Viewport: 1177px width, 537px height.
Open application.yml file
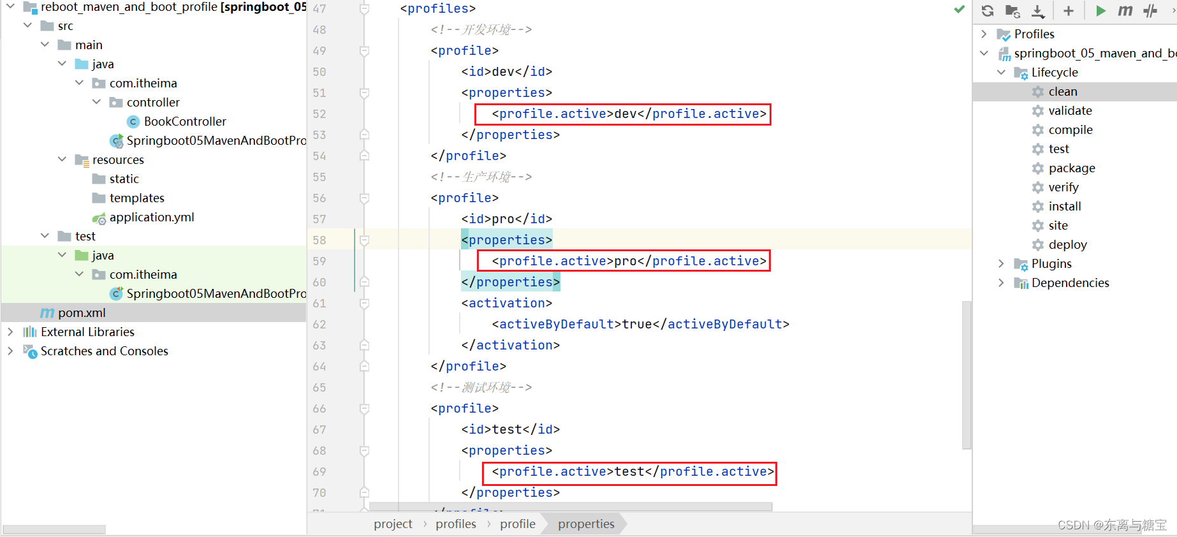152,217
